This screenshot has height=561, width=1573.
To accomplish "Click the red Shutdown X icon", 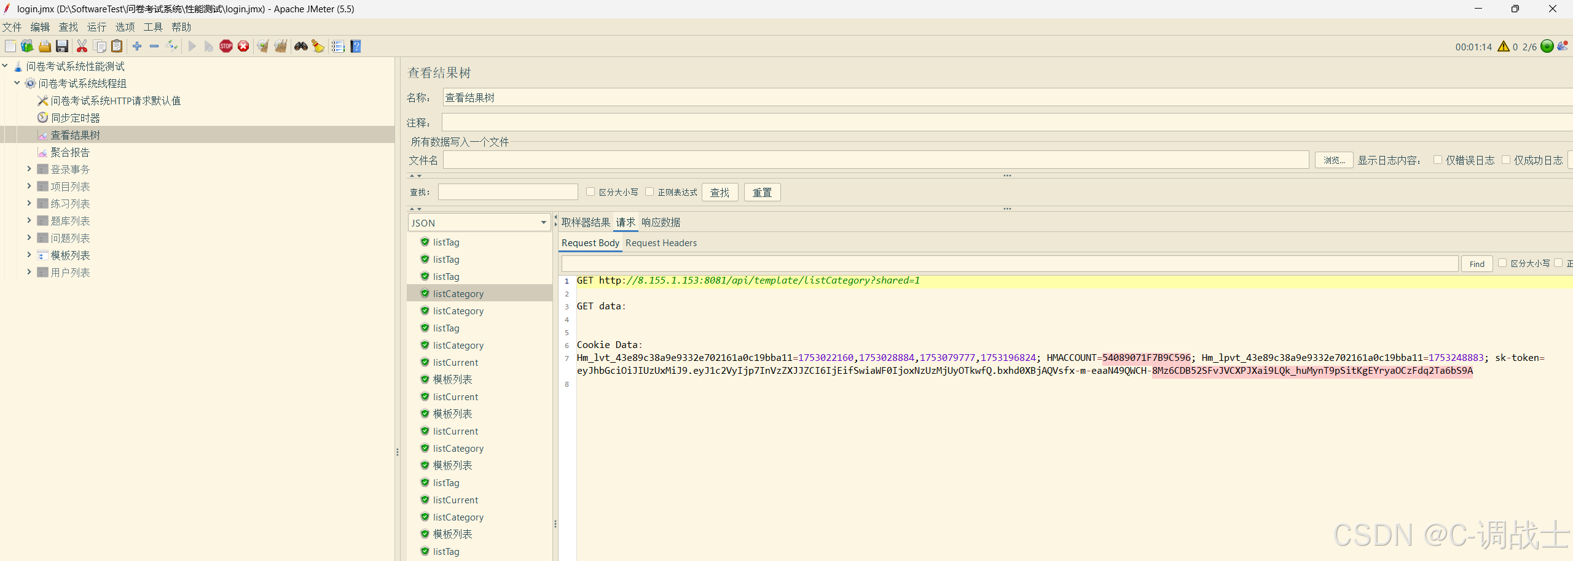I will tap(243, 46).
